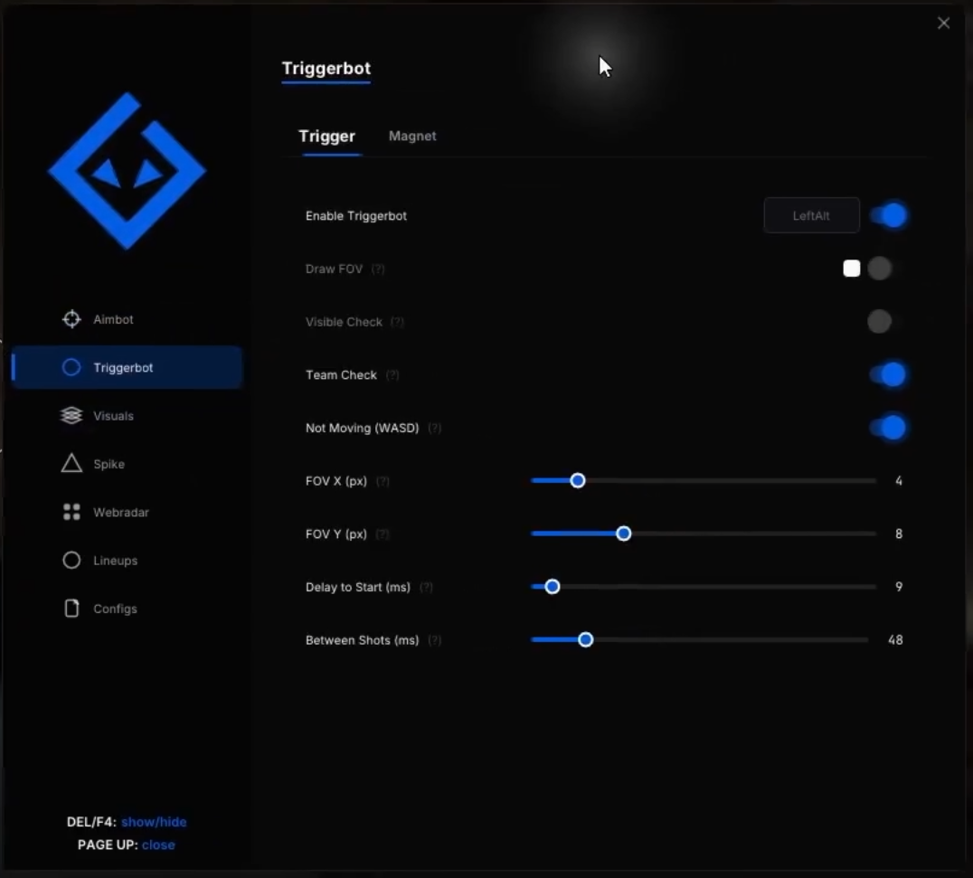Click the question mark beside FOV X (px)

pyautogui.click(x=383, y=482)
